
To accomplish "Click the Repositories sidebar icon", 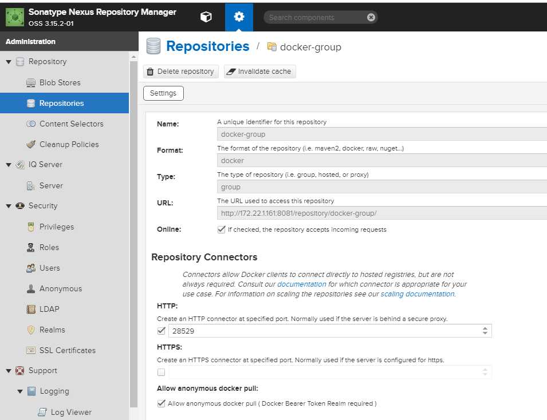I will 31,103.
